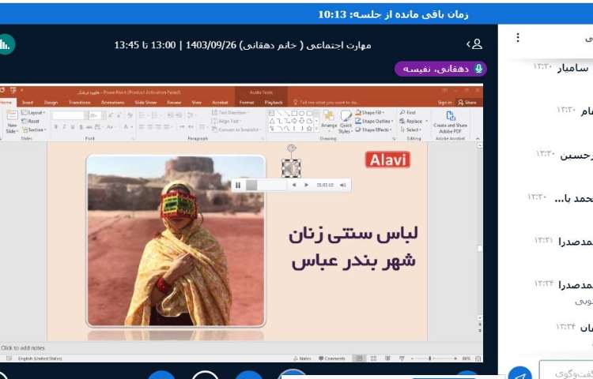Screen dimensions: 593x379
Task: Click the poll chart icon at top left
Action: point(6,44)
